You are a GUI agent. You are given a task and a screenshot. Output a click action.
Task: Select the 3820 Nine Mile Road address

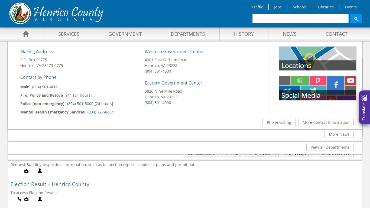tap(163, 91)
